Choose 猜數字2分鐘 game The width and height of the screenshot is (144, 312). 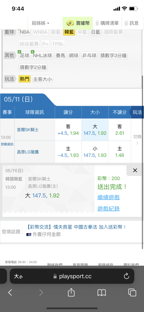tap(33, 67)
